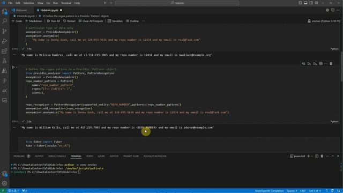
Task: Click Spaces: 4 indentation in status bar
Action: tap(292, 191)
